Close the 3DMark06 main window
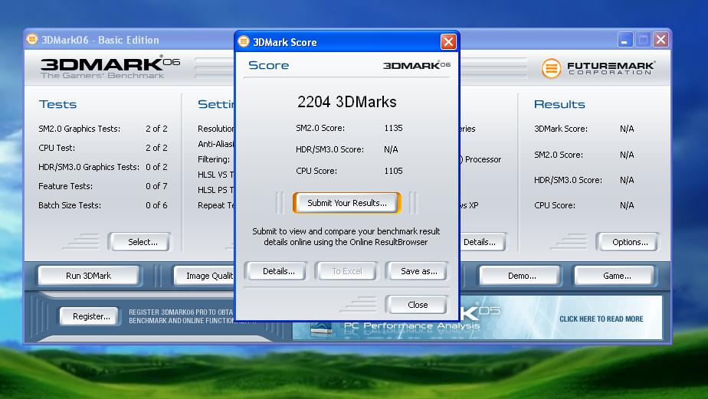 660,40
